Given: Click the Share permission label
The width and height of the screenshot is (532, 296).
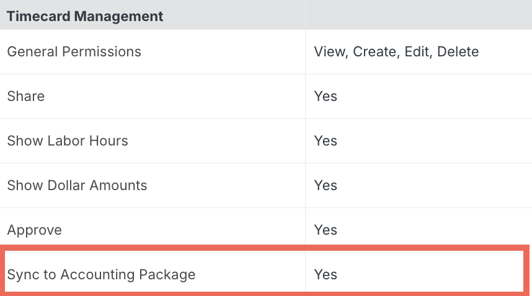Looking at the screenshot, I should (26, 96).
